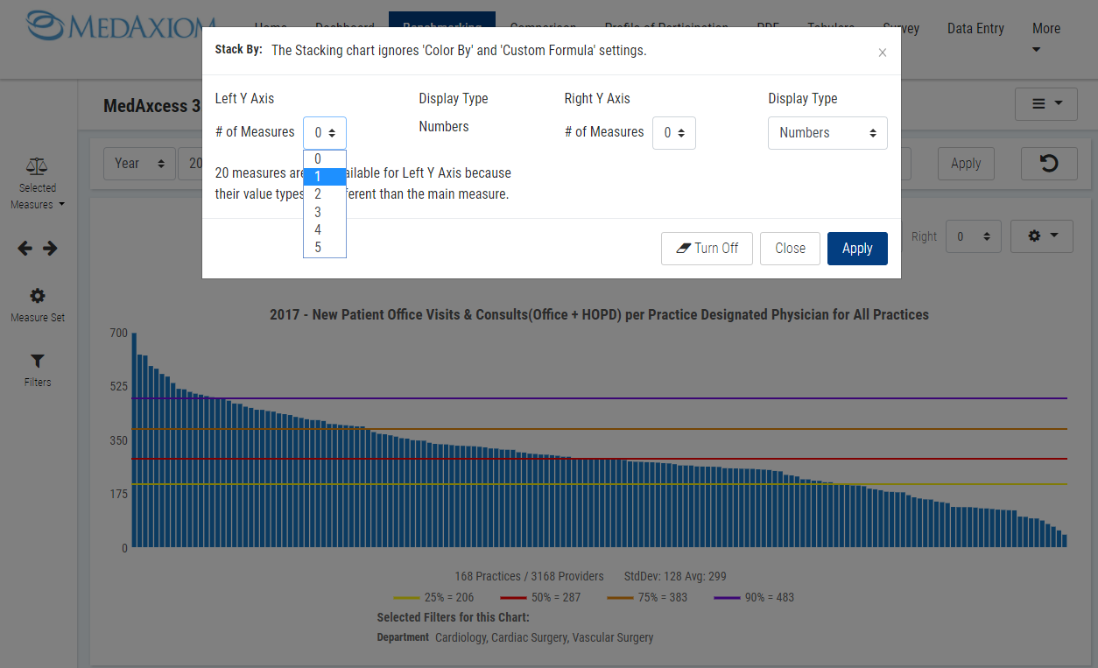Viewport: 1098px width, 668px height.
Task: Click the reset circular arrow button
Action: [x=1048, y=164]
